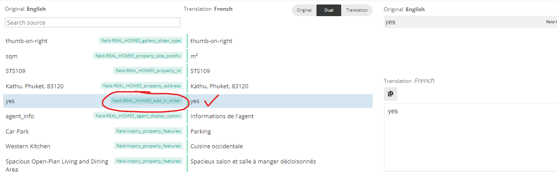Click the STS109 property id row
Screen dimensions: 557x172
(188, 71)
